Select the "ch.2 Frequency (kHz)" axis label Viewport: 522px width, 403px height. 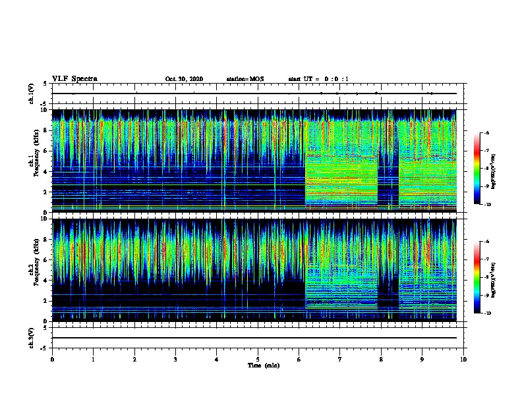coord(34,262)
